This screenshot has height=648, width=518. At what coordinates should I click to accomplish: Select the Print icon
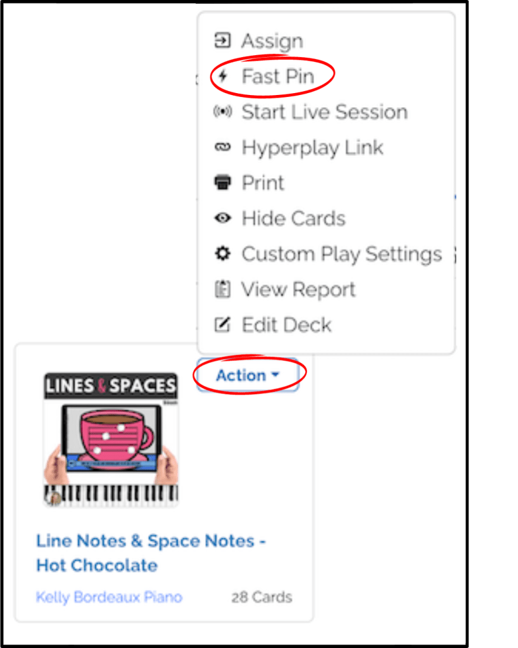[x=223, y=182]
